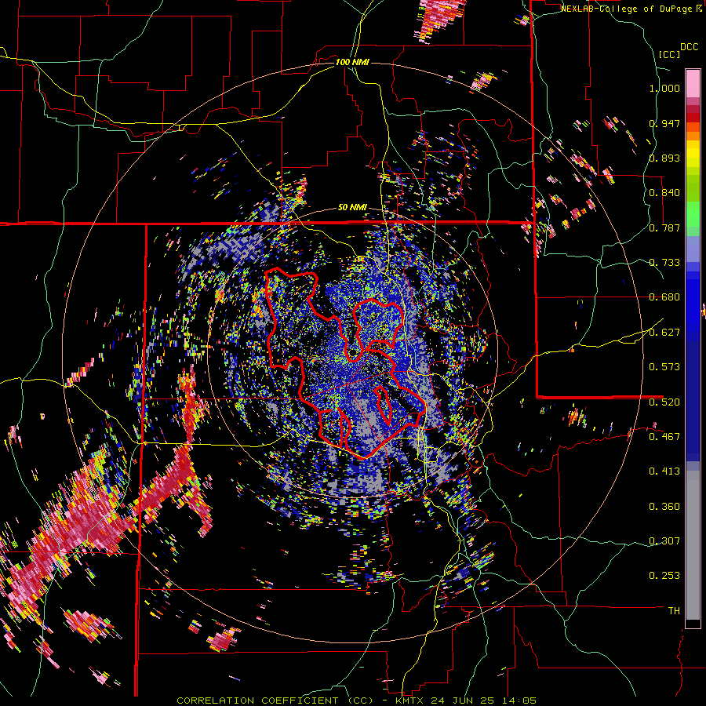Image resolution: width=706 pixels, height=706 pixels.
Task: Click the 24 JUN 25 date stamp
Action: [x=464, y=701]
